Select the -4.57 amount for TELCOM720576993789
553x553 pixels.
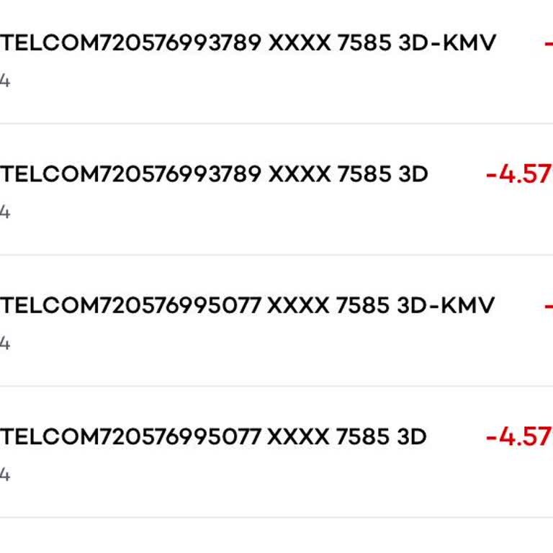pyautogui.click(x=518, y=174)
